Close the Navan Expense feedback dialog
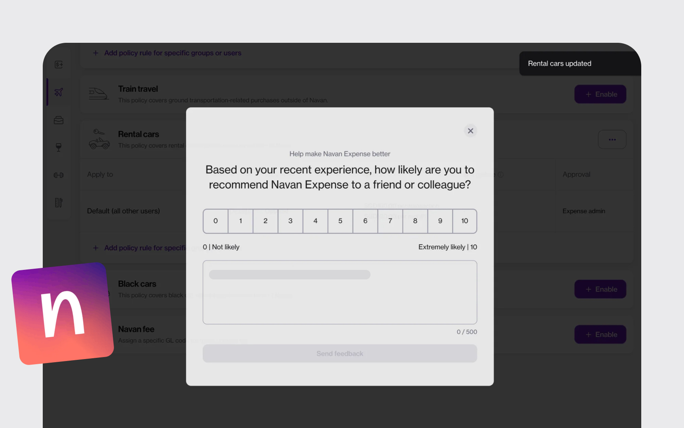684x428 pixels. click(470, 131)
